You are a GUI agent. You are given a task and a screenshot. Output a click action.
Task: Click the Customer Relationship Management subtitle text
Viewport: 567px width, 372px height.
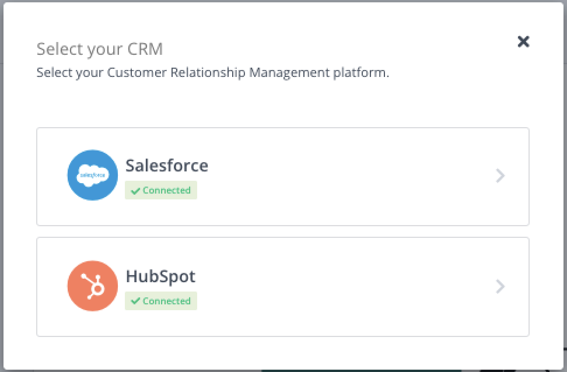212,73
